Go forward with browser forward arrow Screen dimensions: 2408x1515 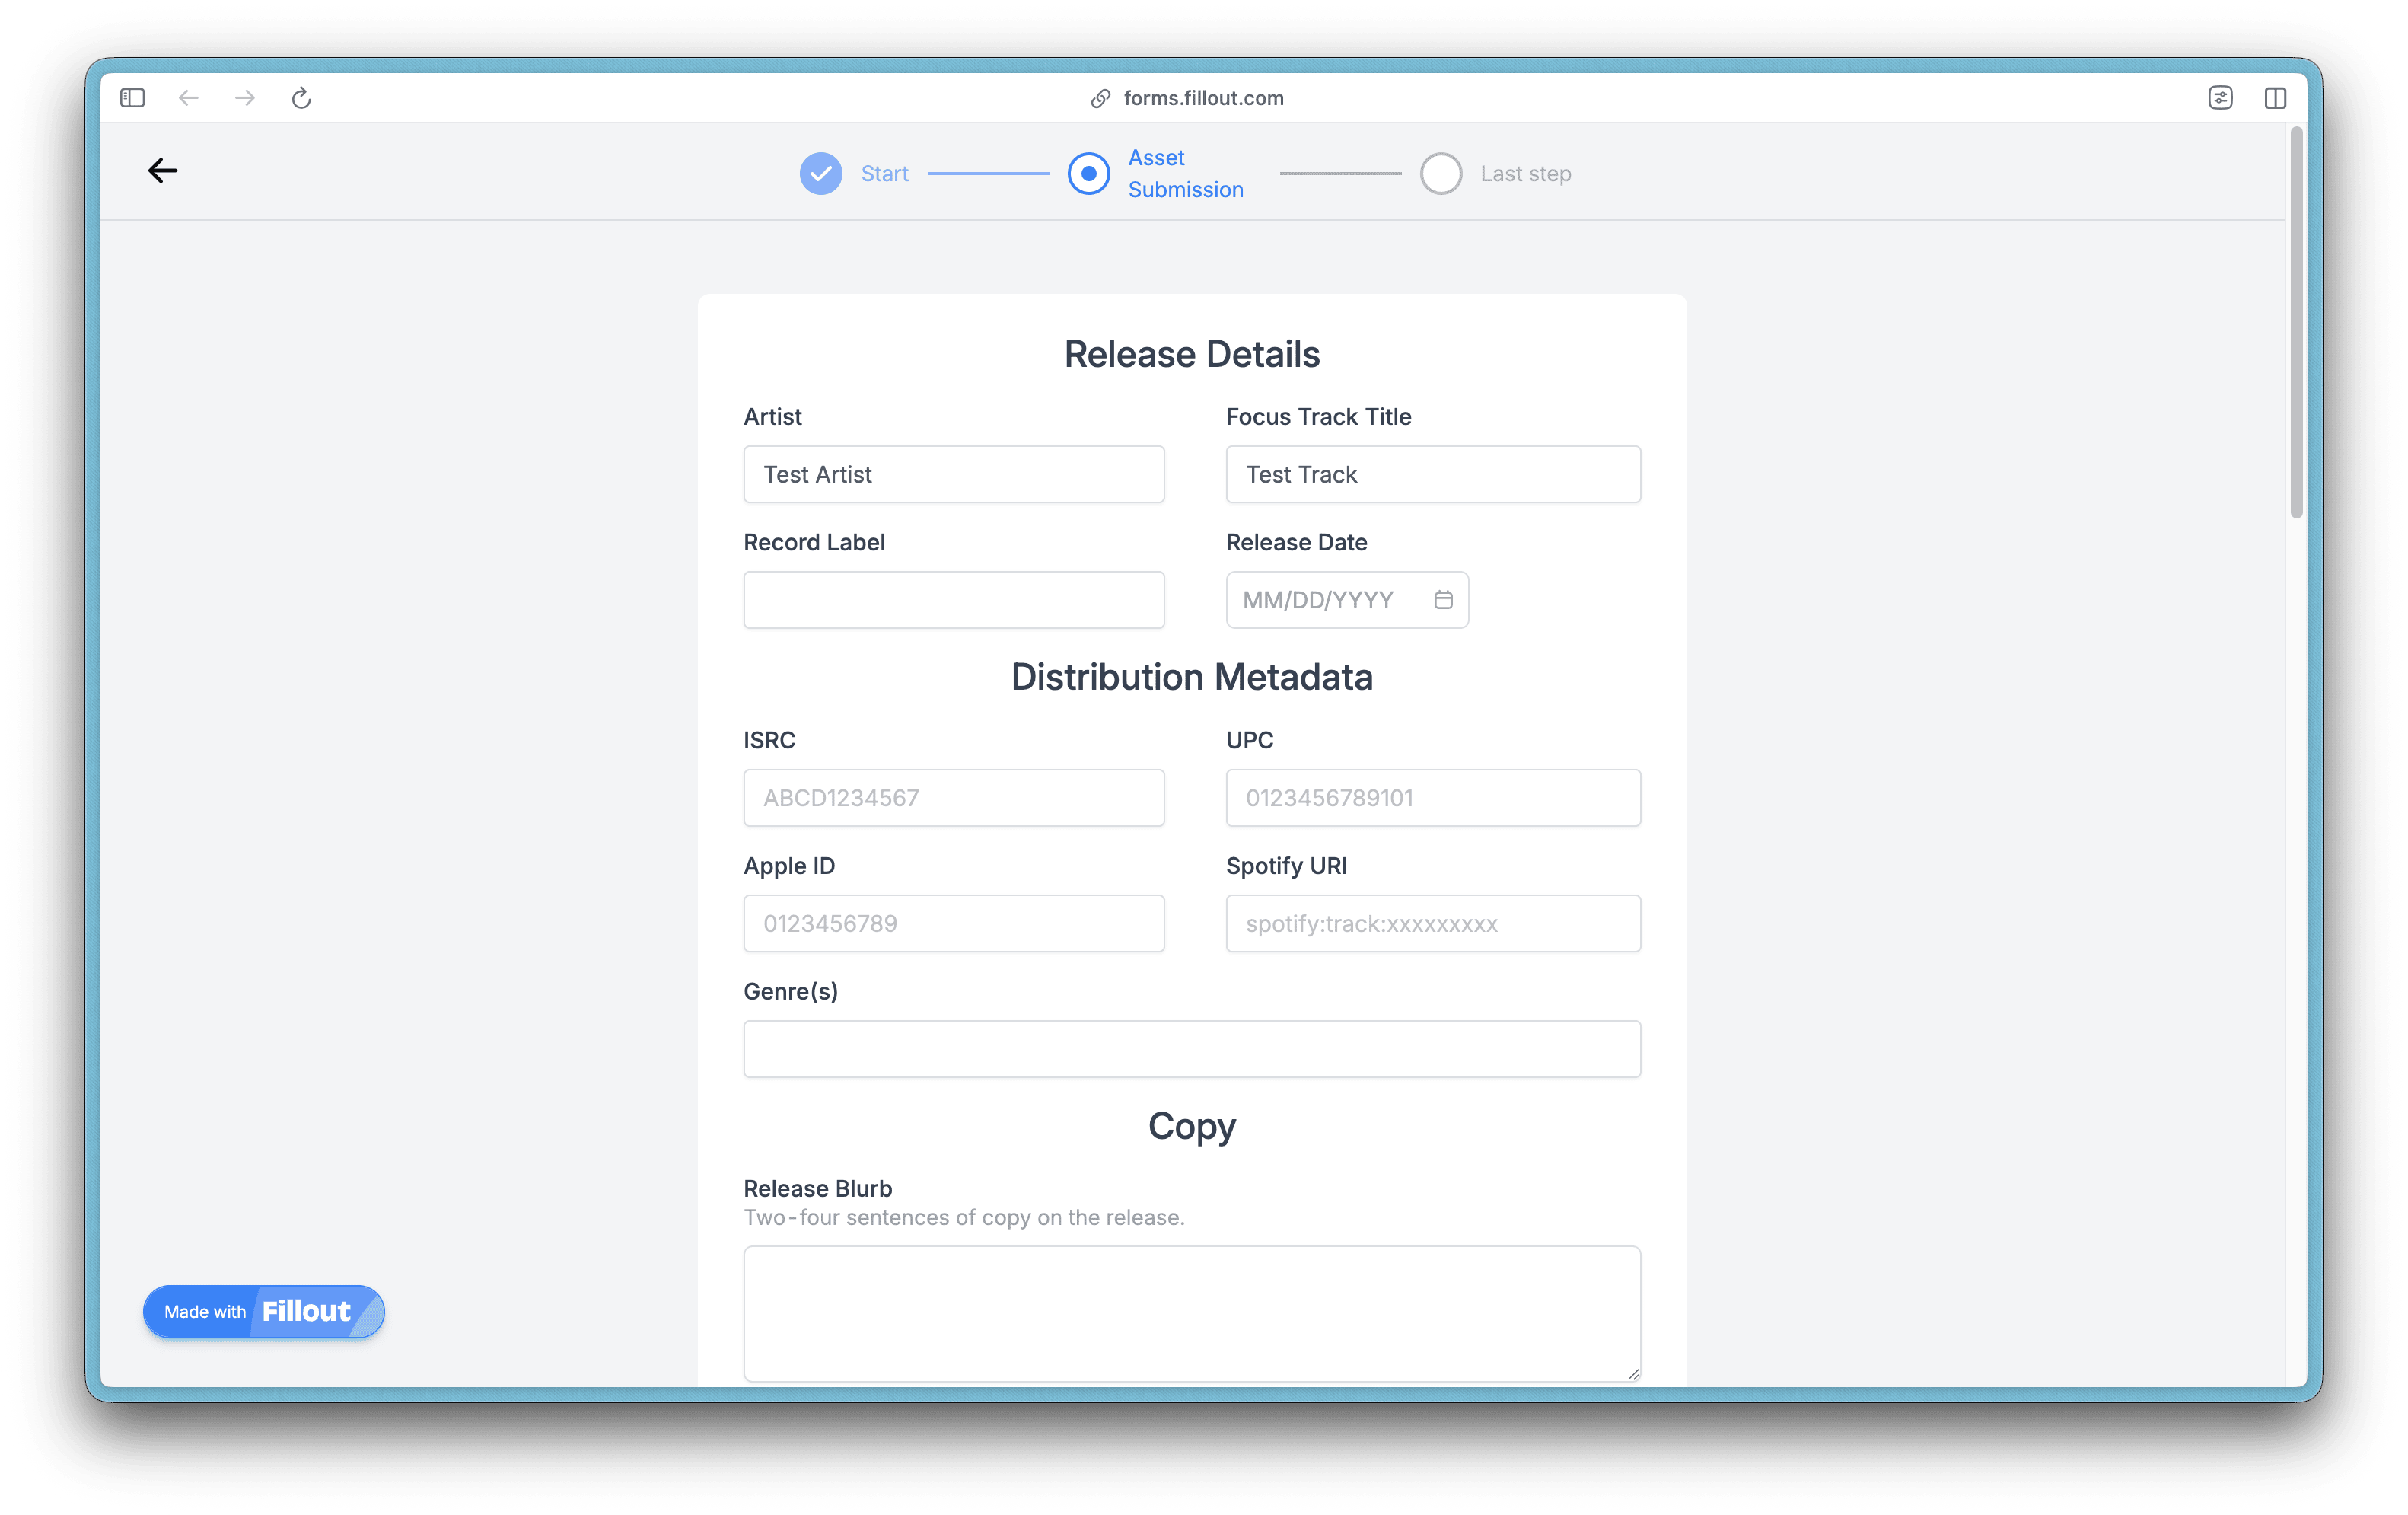coord(245,98)
